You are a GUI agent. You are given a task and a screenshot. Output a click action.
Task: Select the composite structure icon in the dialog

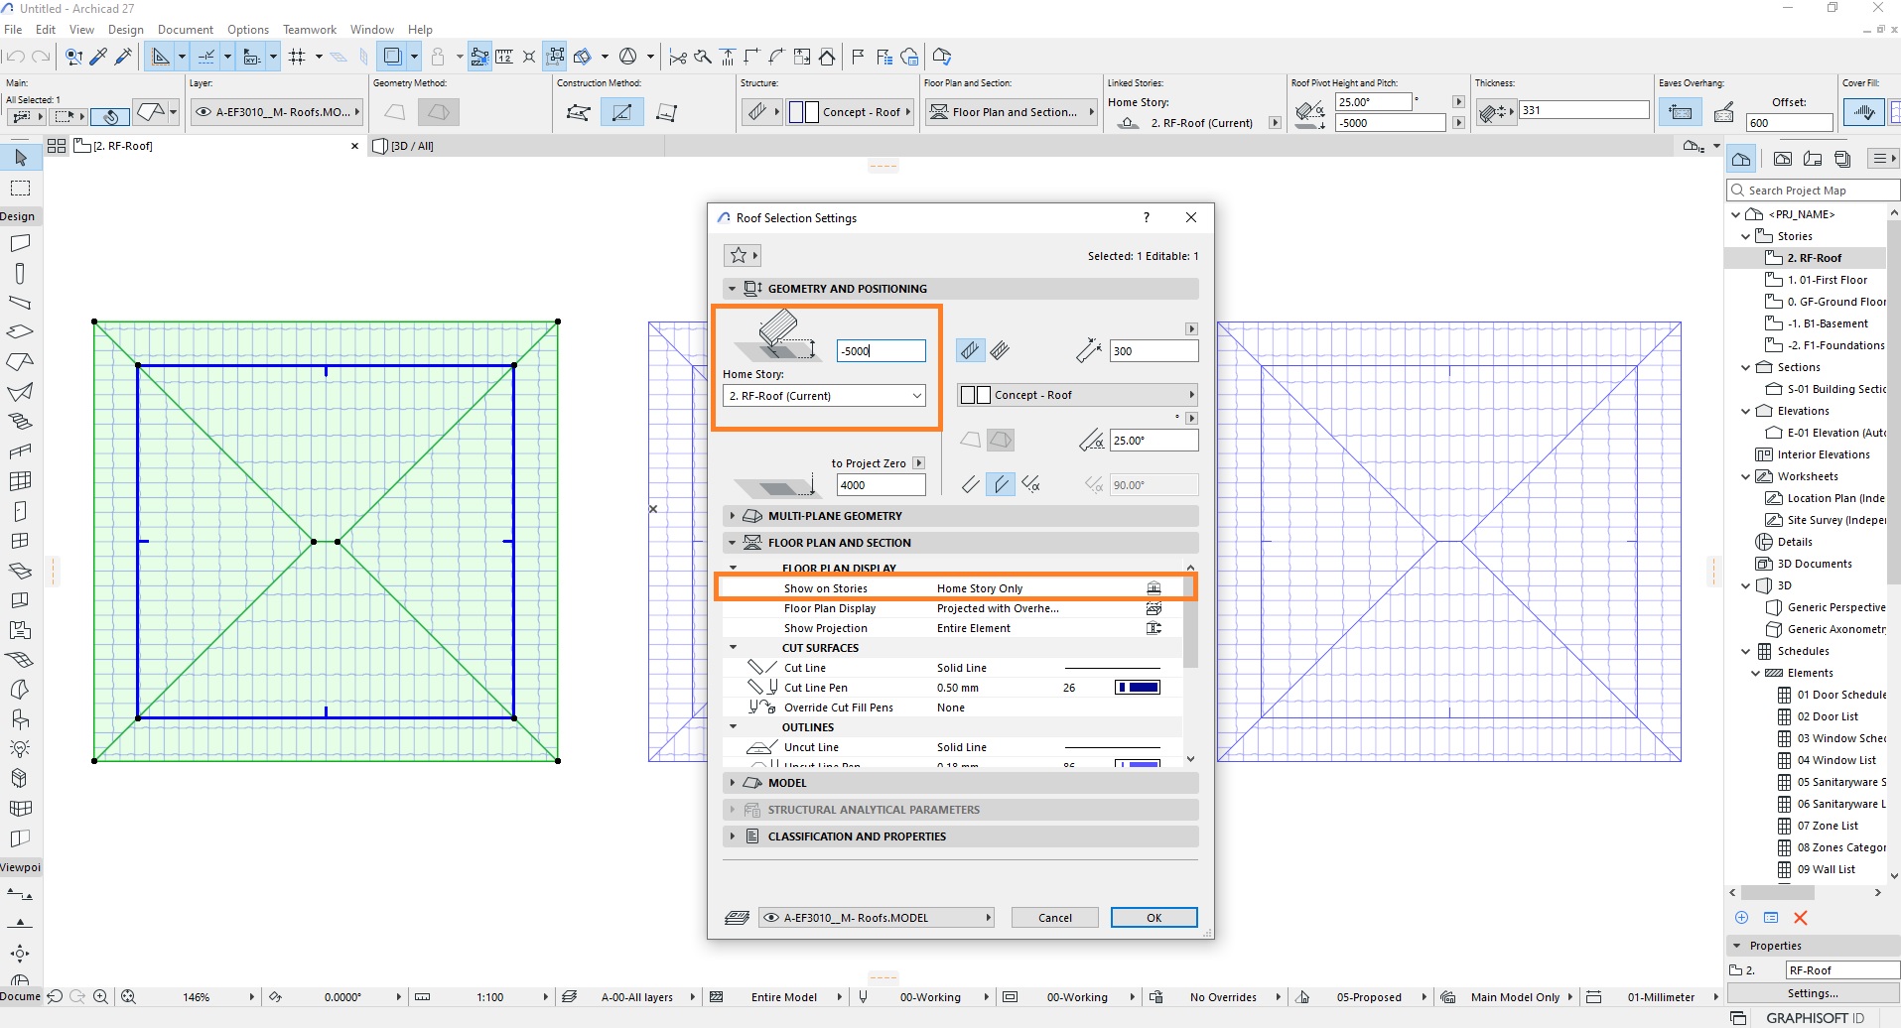coord(1001,350)
